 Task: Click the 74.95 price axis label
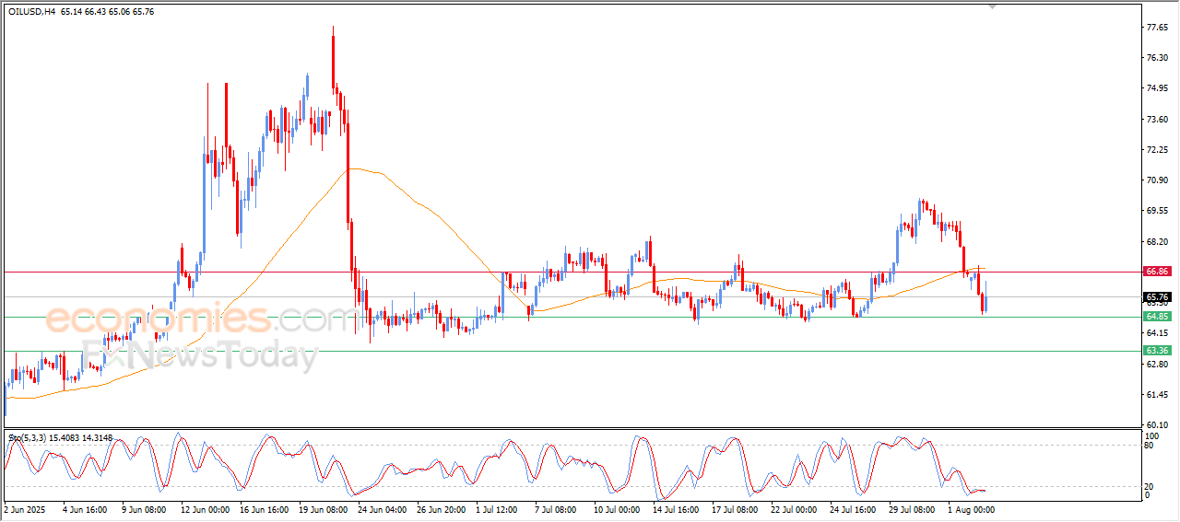click(x=1157, y=88)
